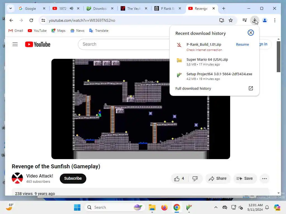Reload the current page

pyautogui.click(x=31, y=20)
